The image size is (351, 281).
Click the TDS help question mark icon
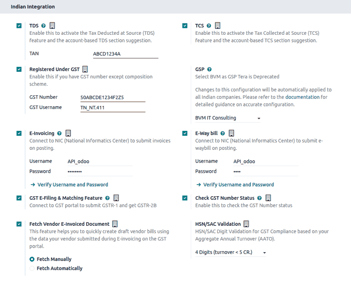click(43, 26)
